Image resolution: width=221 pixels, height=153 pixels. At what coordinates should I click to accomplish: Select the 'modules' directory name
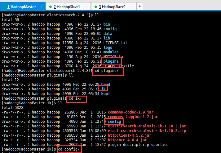111,52
